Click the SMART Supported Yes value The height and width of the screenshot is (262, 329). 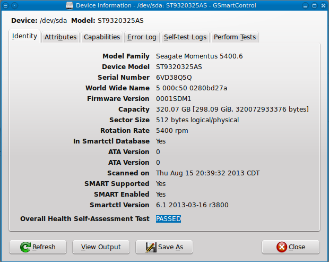click(x=161, y=184)
